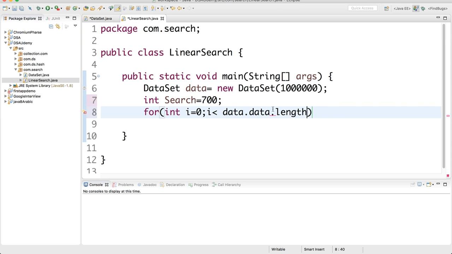
Task: Click the Previous Annotation up-arrow icon
Action: click(x=162, y=8)
